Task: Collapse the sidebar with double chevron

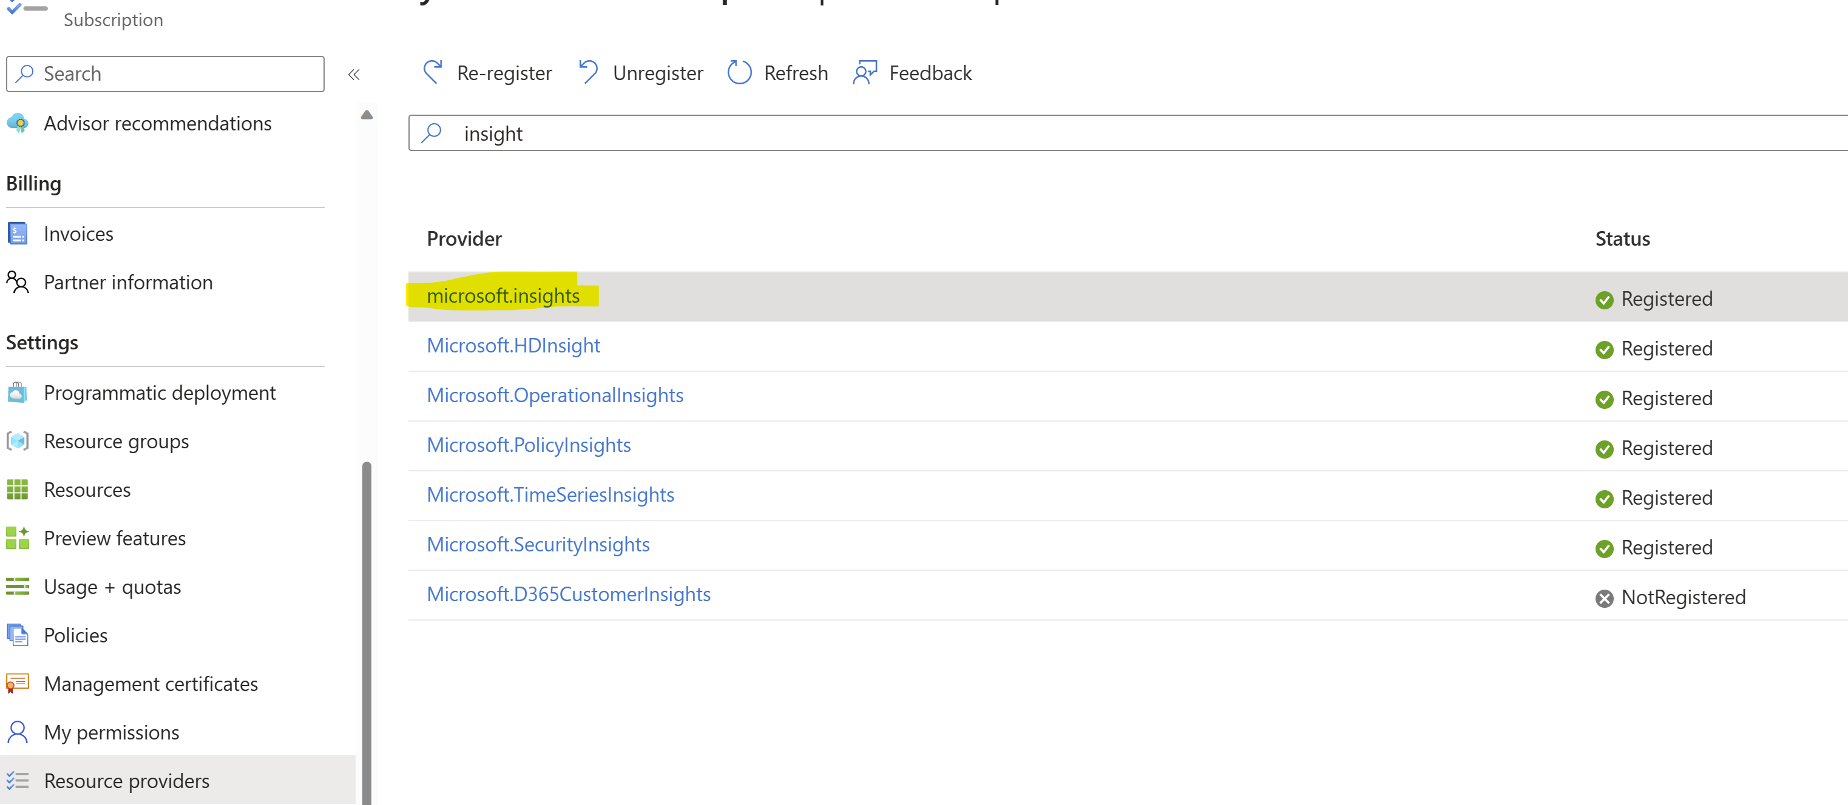Action: [x=354, y=74]
